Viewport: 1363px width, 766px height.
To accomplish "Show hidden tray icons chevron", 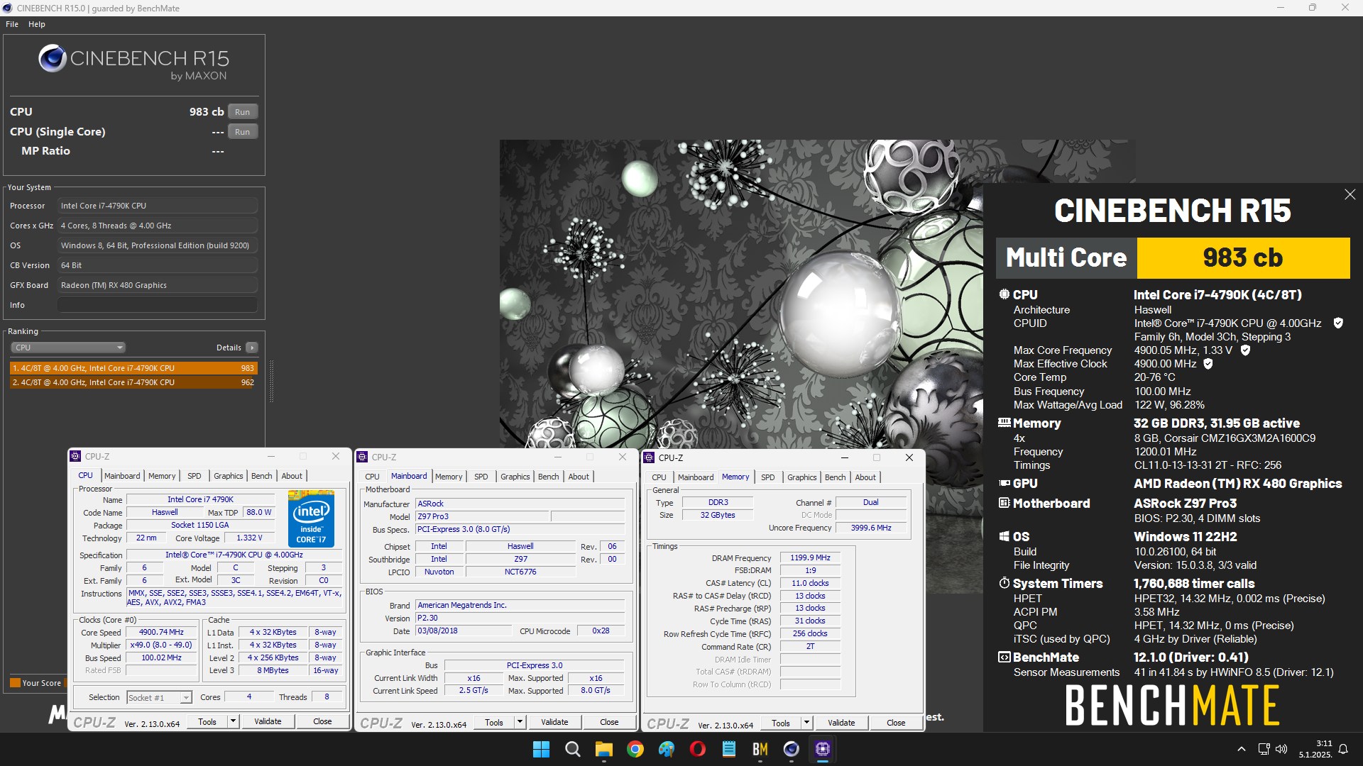I will 1241,749.
